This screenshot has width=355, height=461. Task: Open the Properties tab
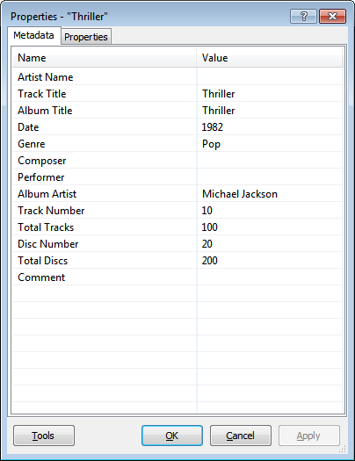pos(86,37)
